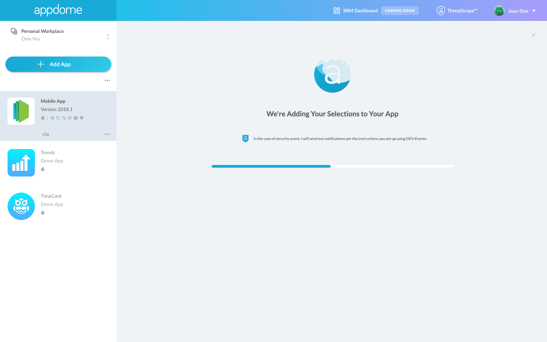
Task: Open the Joan Doe account dropdown
Action: [534, 11]
